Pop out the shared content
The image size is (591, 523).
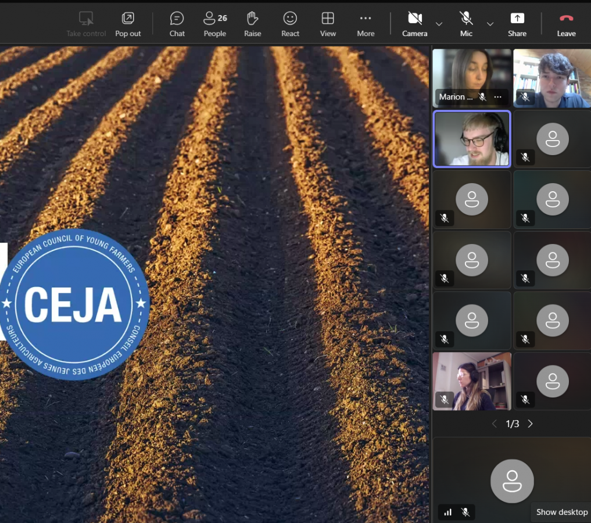click(x=128, y=24)
